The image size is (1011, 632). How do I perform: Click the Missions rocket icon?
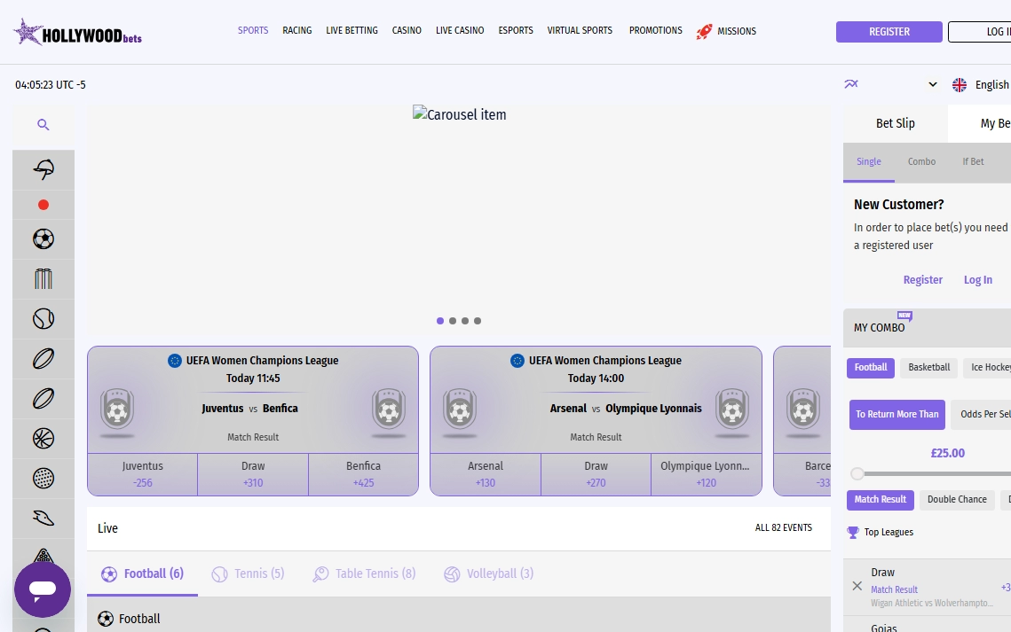pos(704,31)
